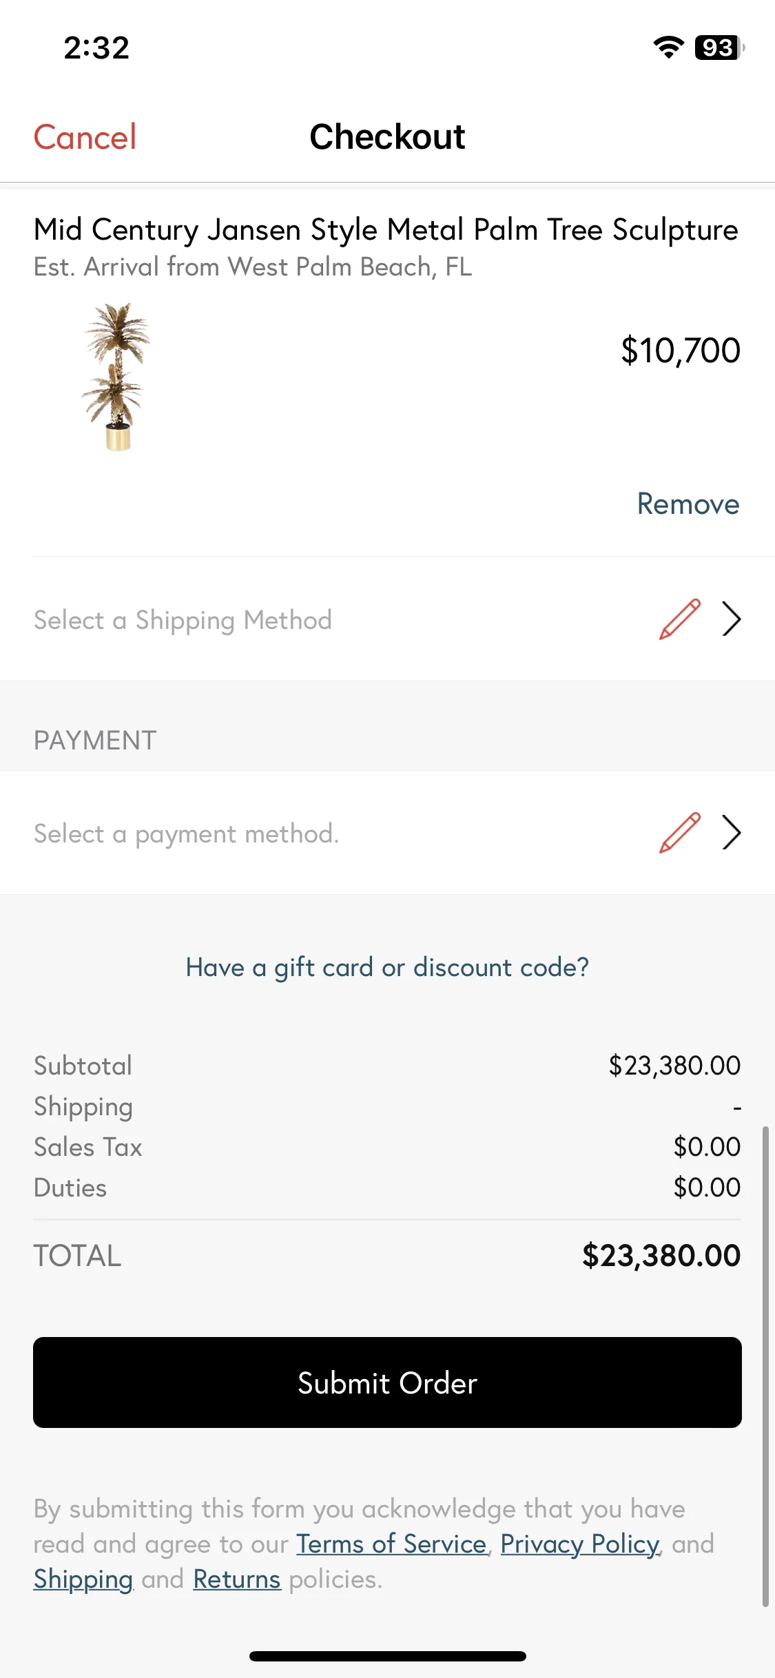The width and height of the screenshot is (775, 1678).
Task: Open the Terms of Service link
Action: click(x=392, y=1544)
